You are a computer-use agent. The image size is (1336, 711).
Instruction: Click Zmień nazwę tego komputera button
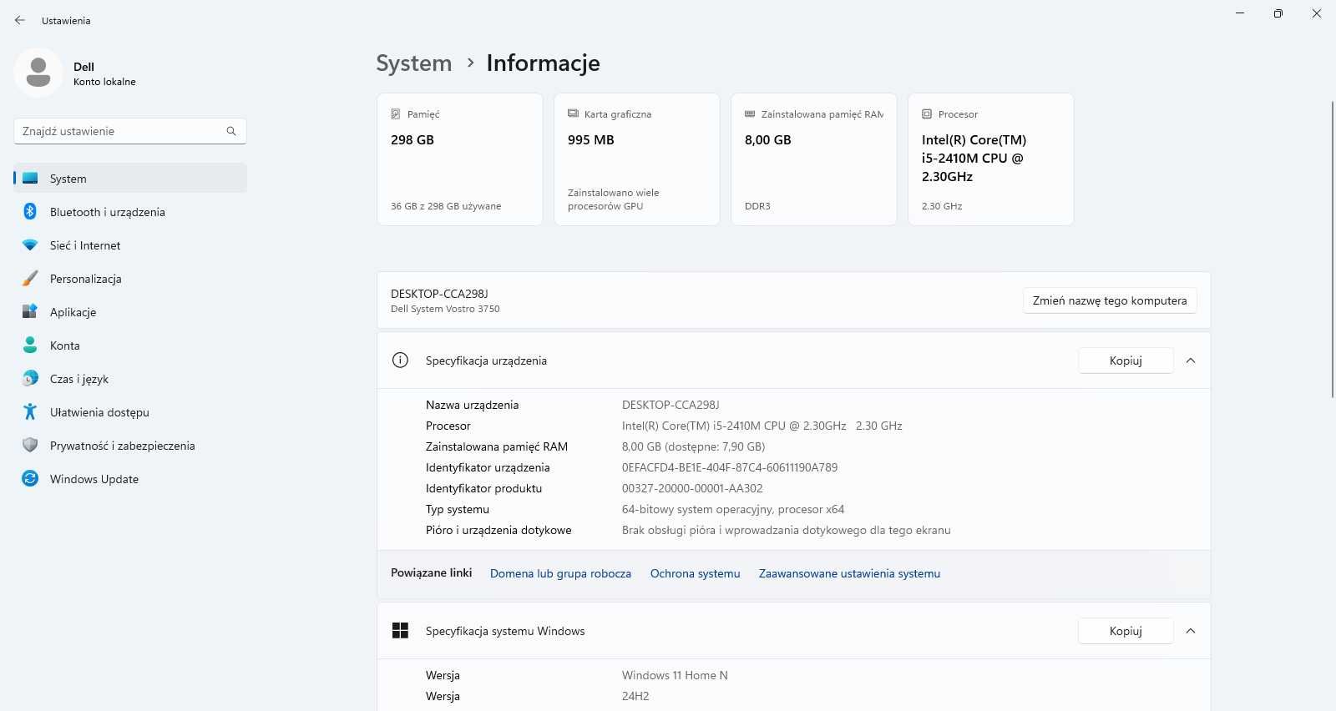(1110, 300)
